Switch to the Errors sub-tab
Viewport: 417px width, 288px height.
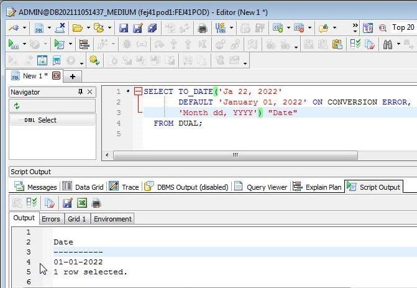click(x=51, y=219)
